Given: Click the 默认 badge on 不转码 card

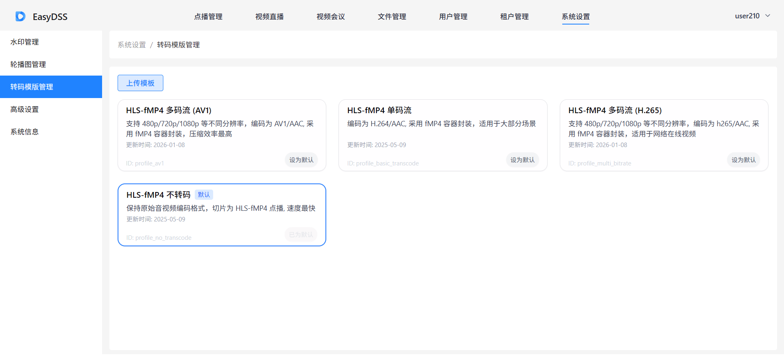Looking at the screenshot, I should click(204, 195).
